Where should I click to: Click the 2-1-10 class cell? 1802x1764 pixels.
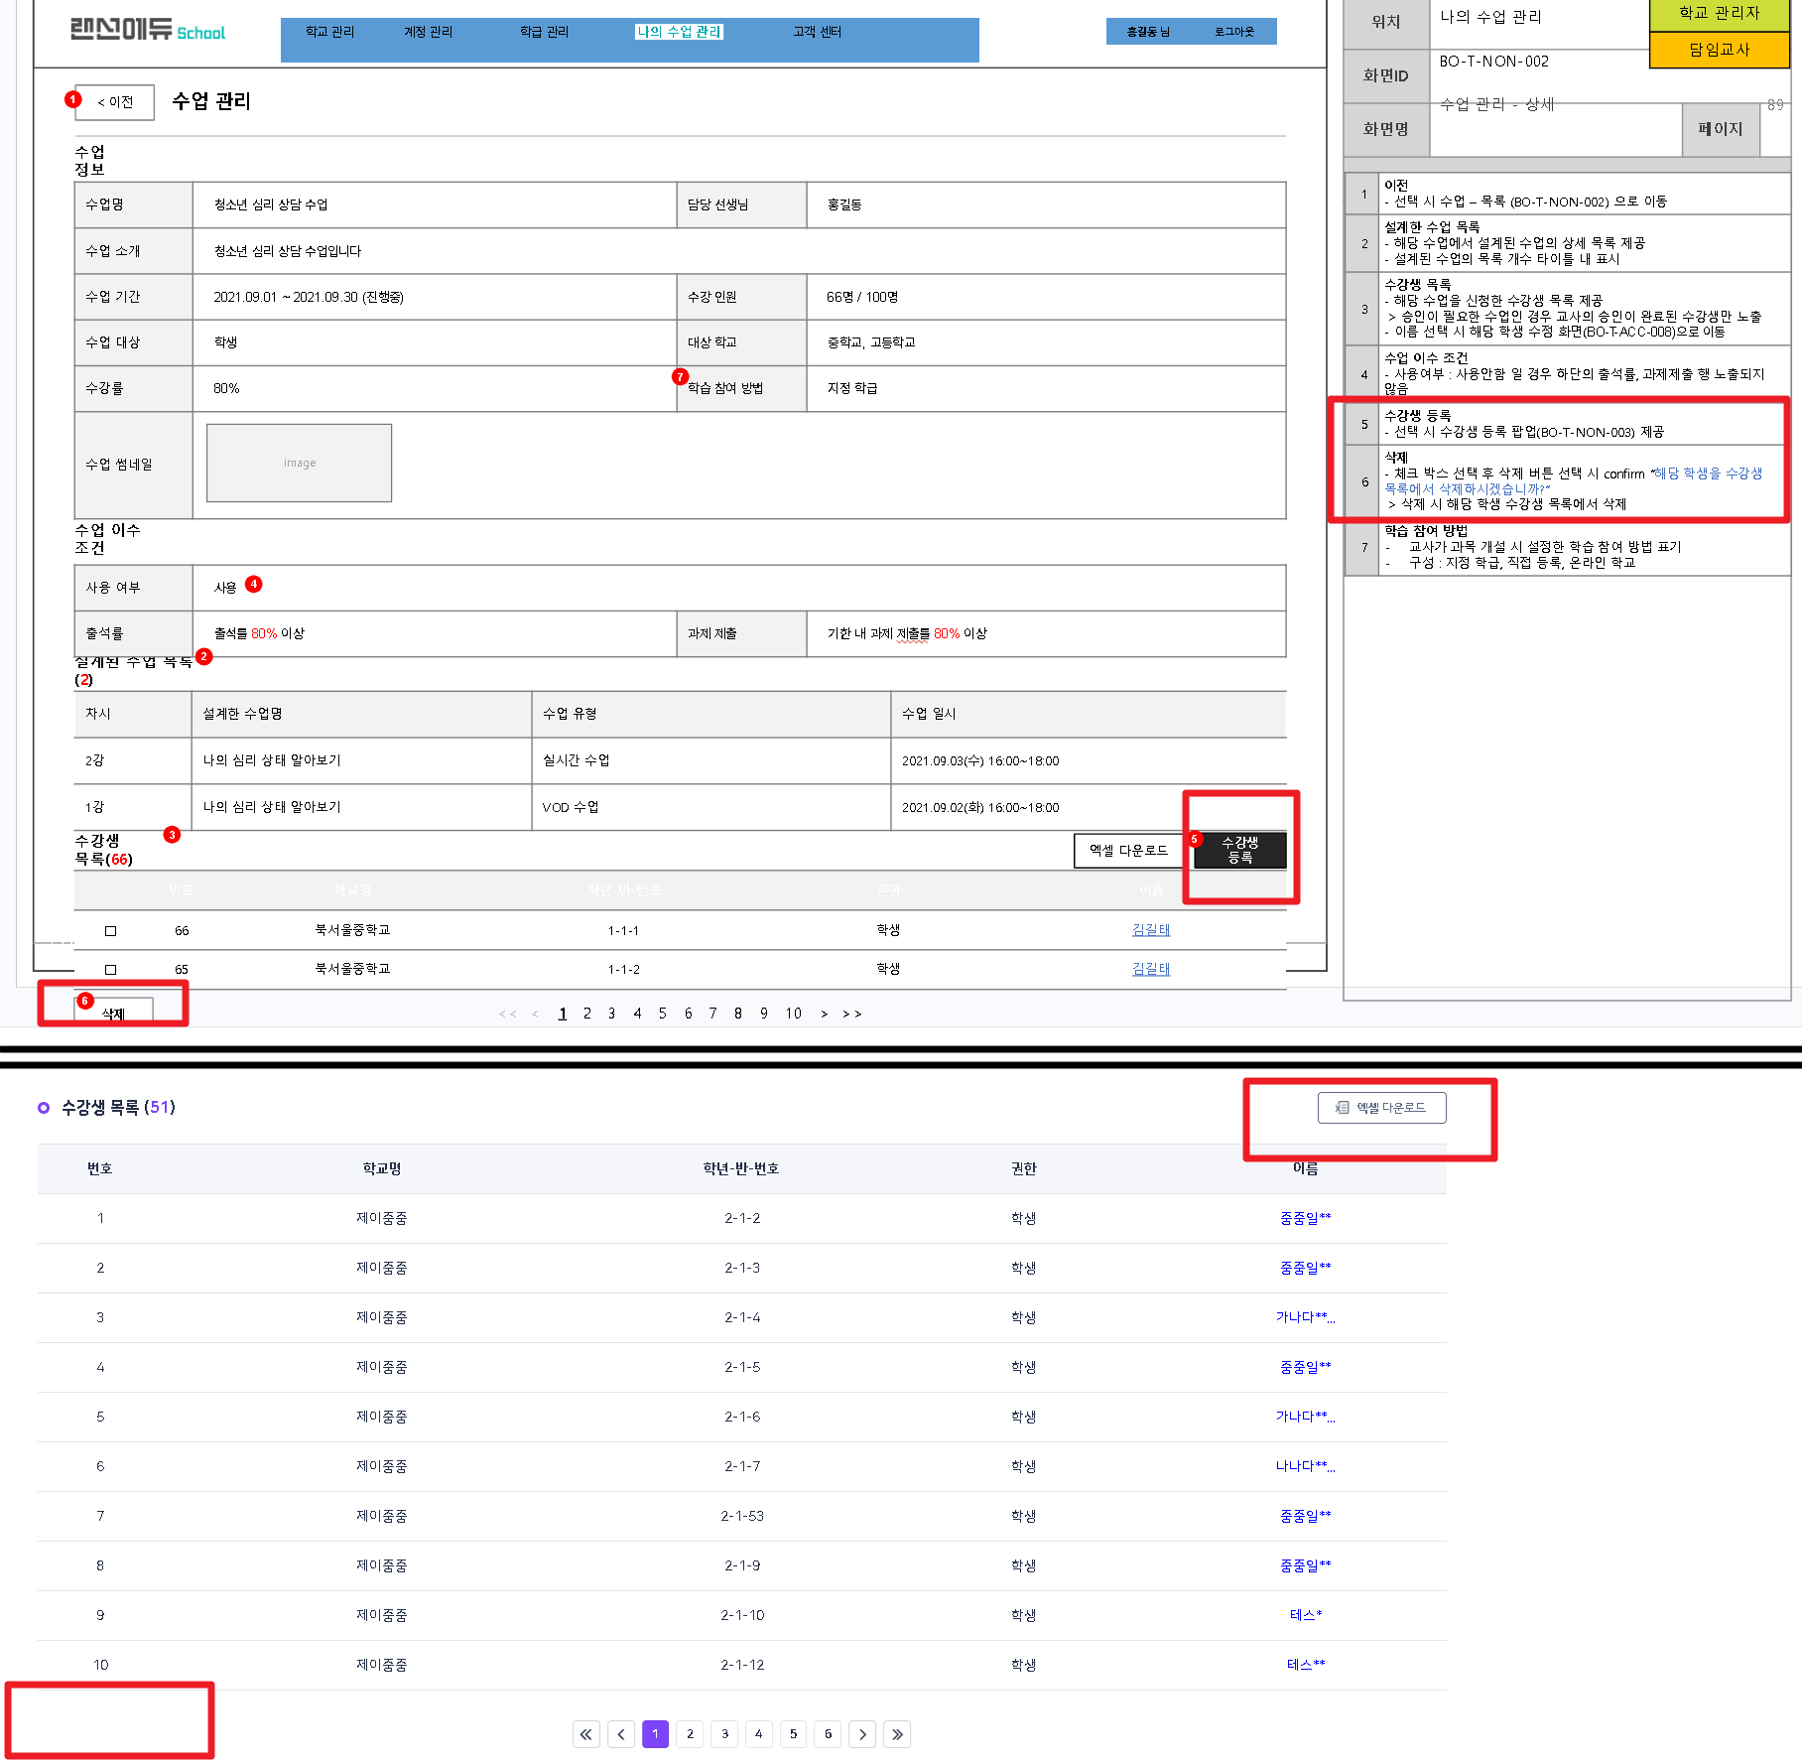pyautogui.click(x=742, y=1615)
